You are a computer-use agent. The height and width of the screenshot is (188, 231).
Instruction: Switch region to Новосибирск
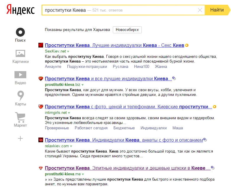(127, 30)
